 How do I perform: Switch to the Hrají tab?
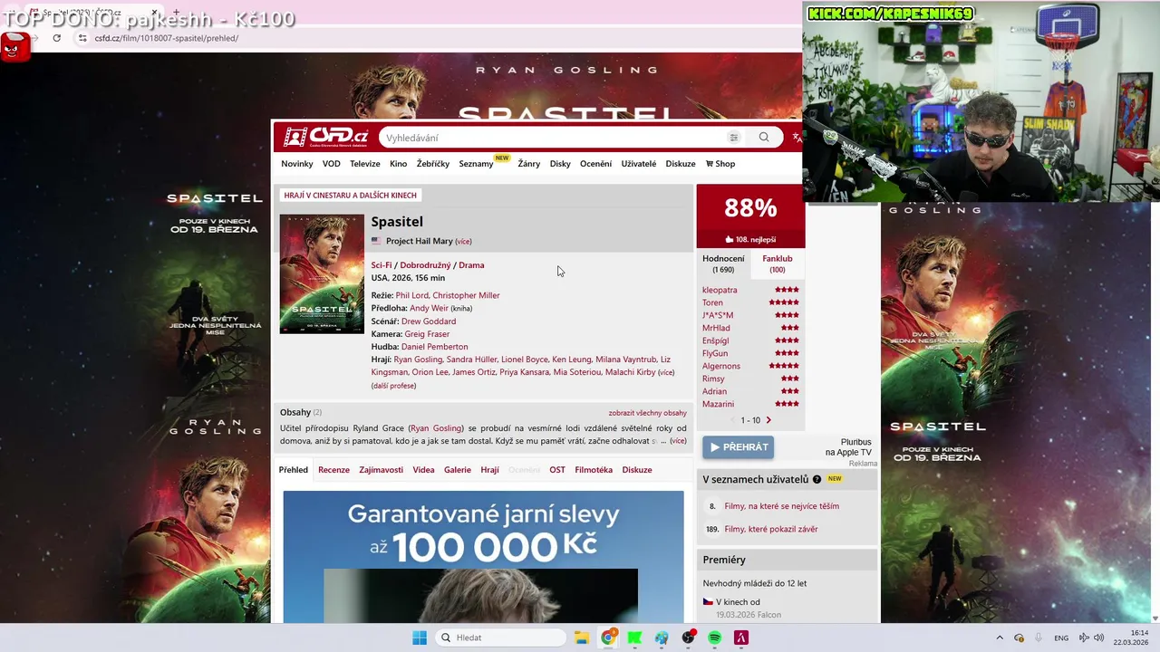coord(489,470)
